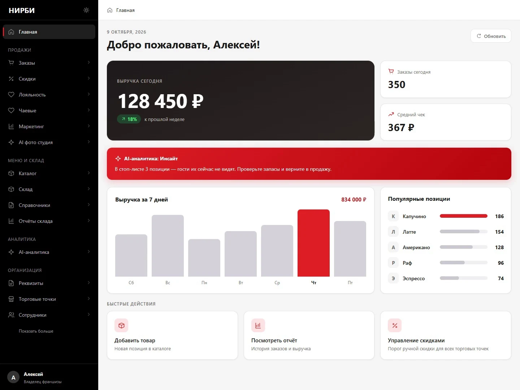Expand the Сотрудники submenu chevron

pyautogui.click(x=89, y=315)
